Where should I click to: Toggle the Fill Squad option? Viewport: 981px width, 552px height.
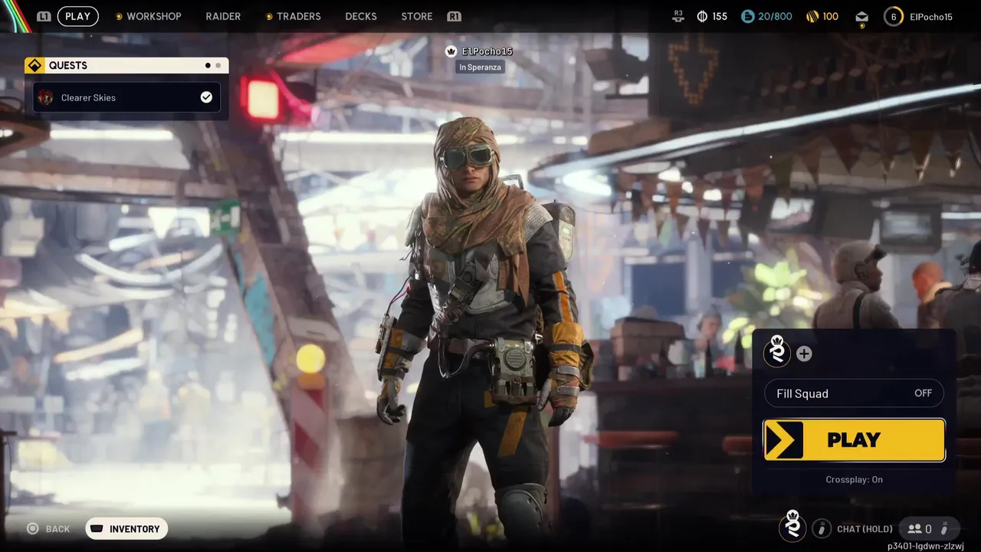[x=854, y=393]
